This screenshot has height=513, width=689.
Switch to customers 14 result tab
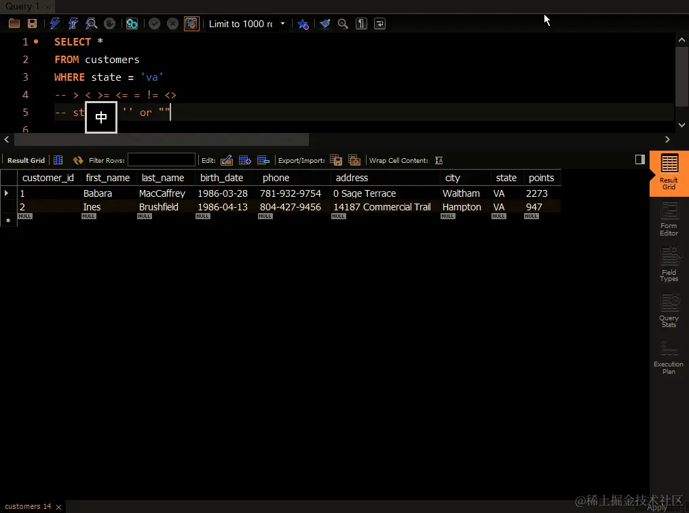[x=28, y=506]
